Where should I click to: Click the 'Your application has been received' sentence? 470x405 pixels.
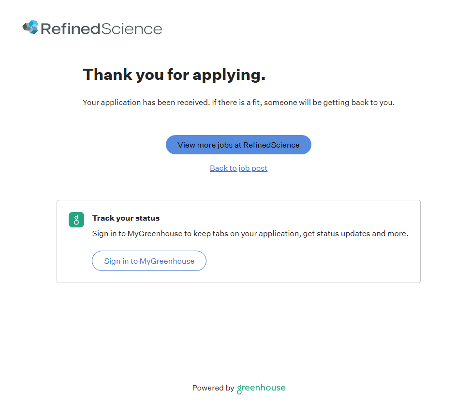pyautogui.click(x=146, y=103)
